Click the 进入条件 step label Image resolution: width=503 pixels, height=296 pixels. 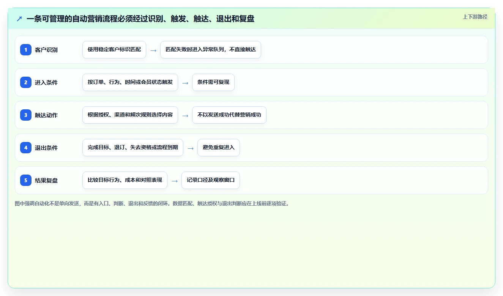pyautogui.click(x=46, y=82)
